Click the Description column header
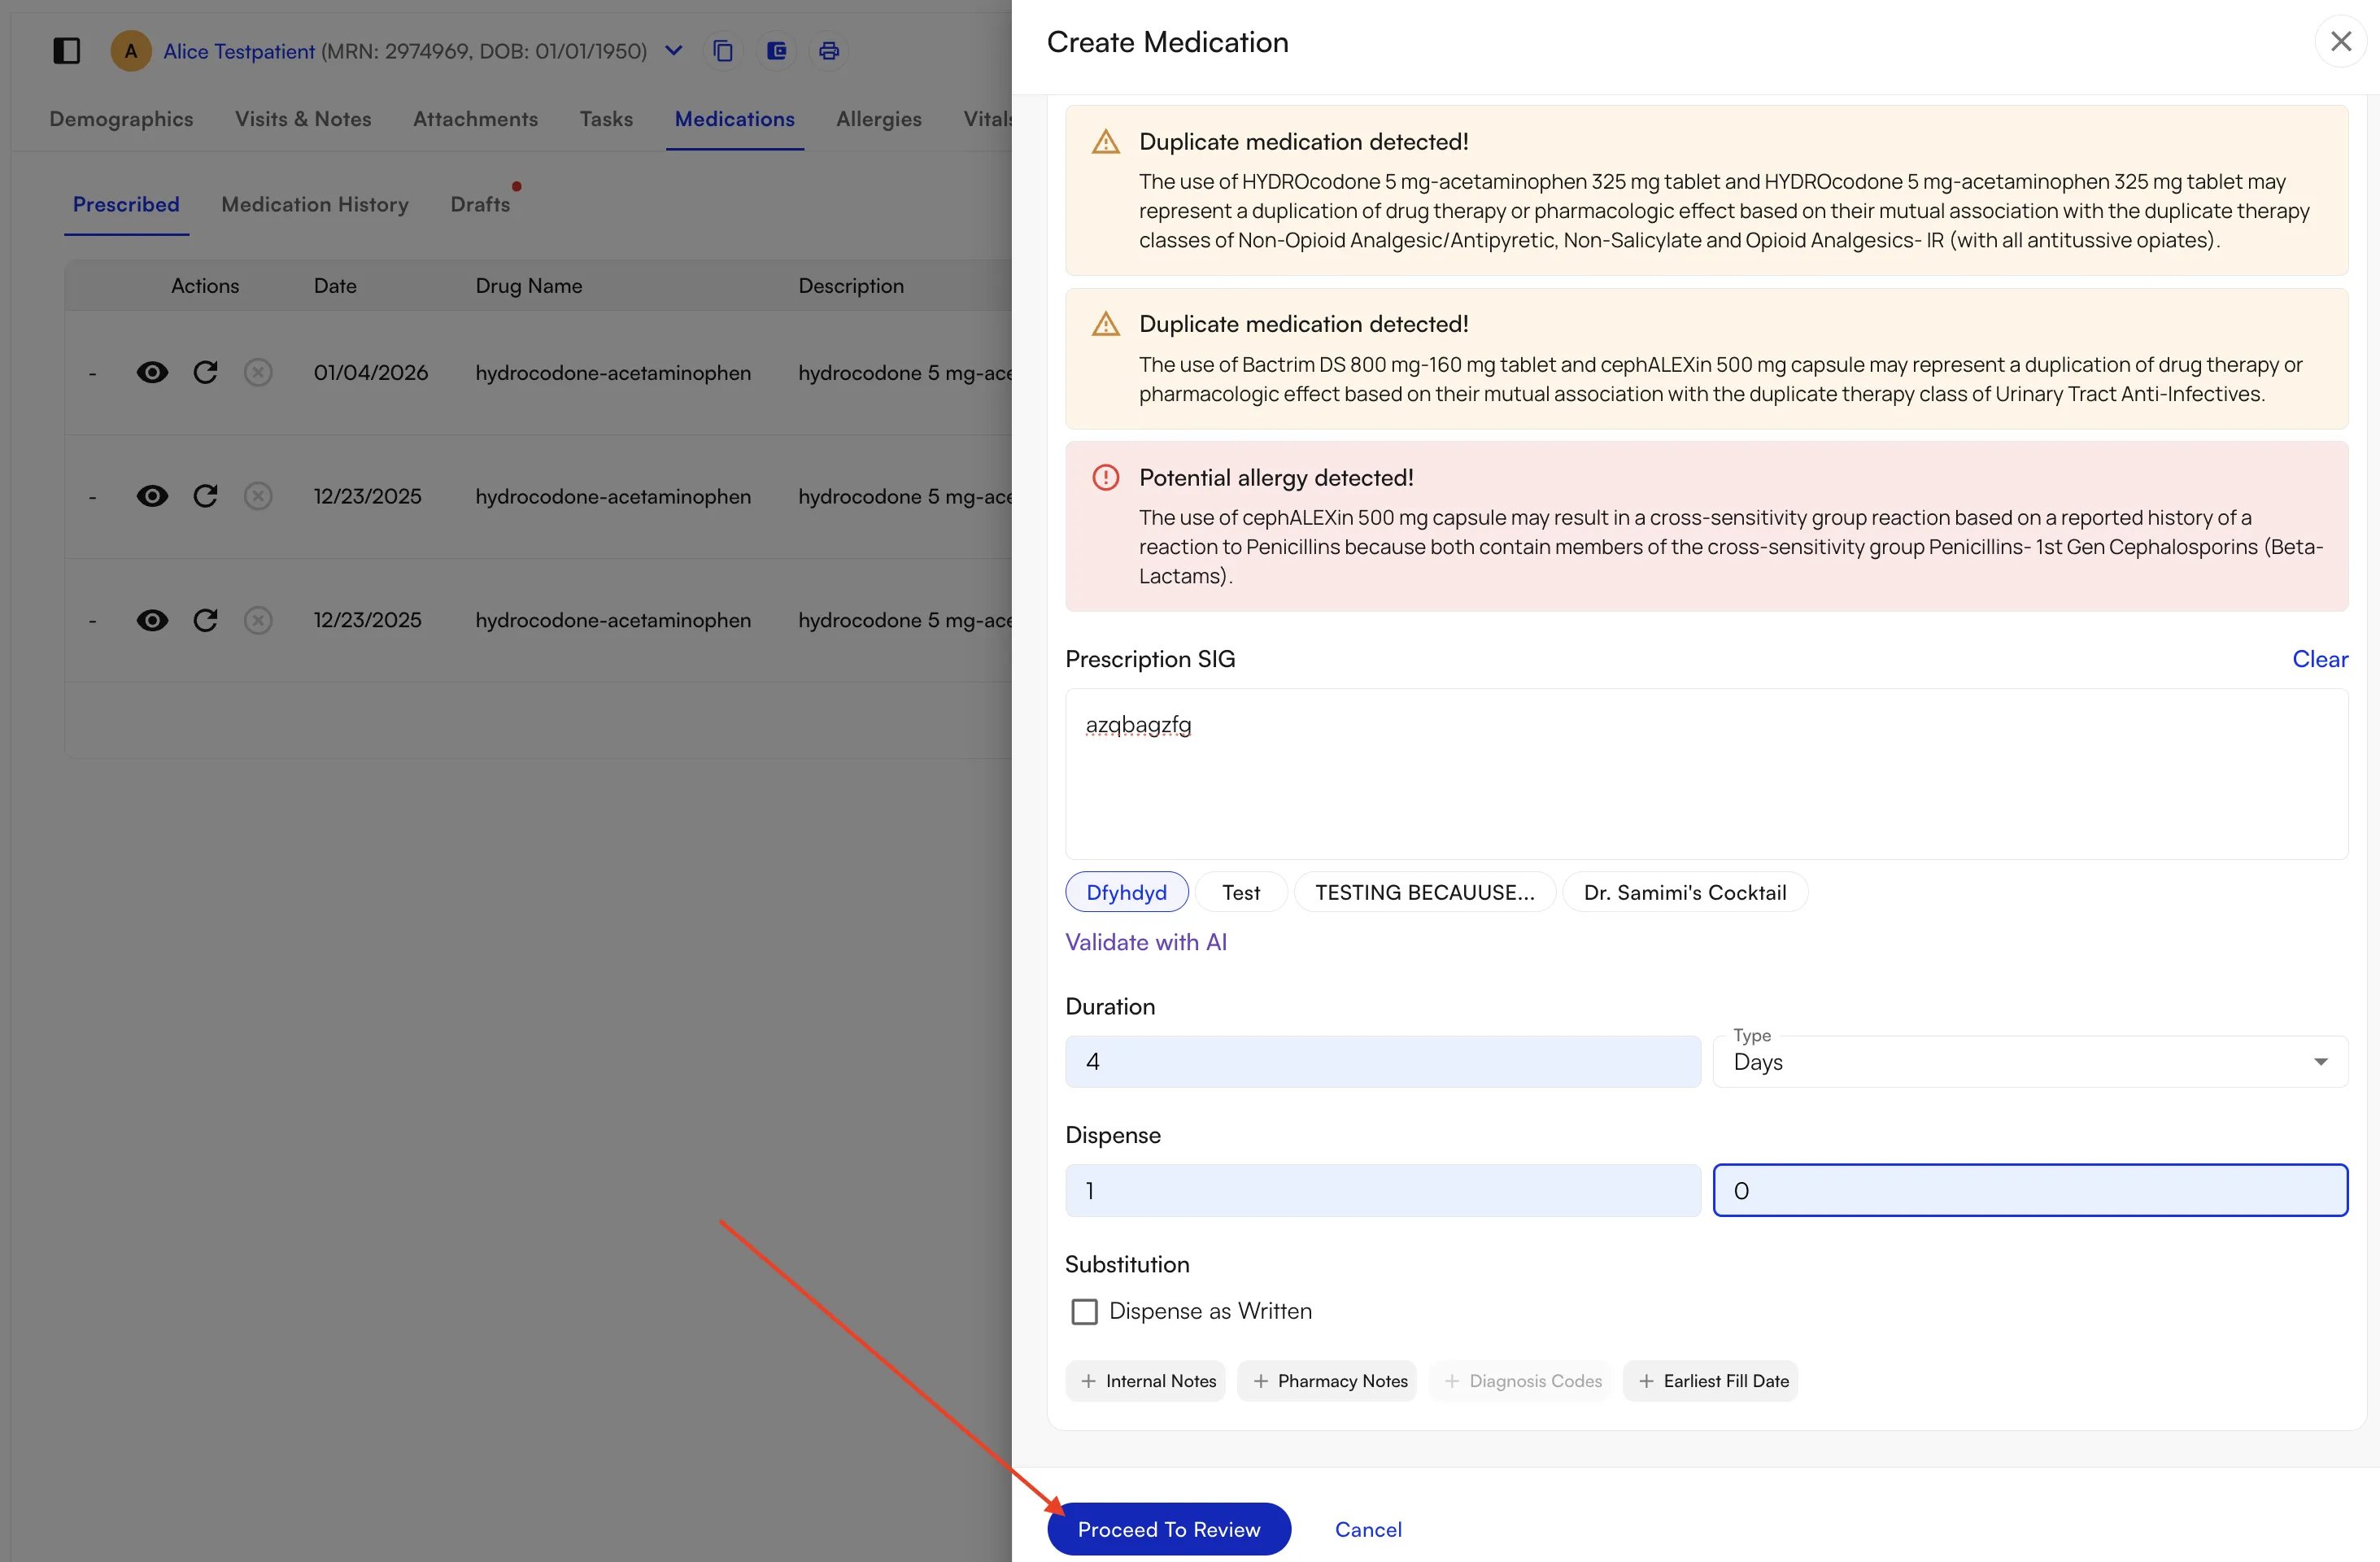This screenshot has height=1562, width=2380. point(851,286)
